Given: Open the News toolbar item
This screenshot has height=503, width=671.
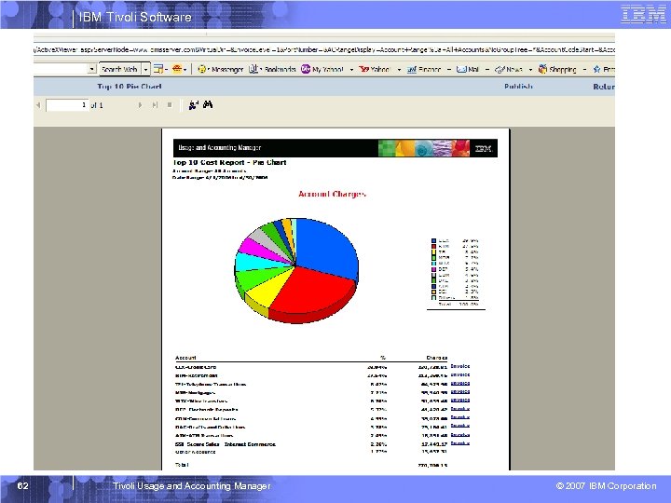Looking at the screenshot, I should pos(509,69).
